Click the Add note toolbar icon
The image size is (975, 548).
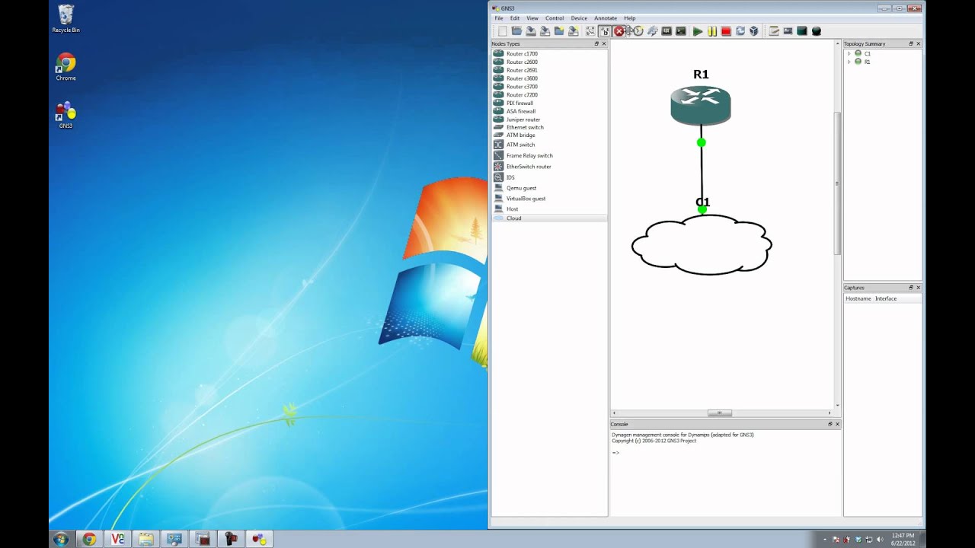[x=774, y=31]
